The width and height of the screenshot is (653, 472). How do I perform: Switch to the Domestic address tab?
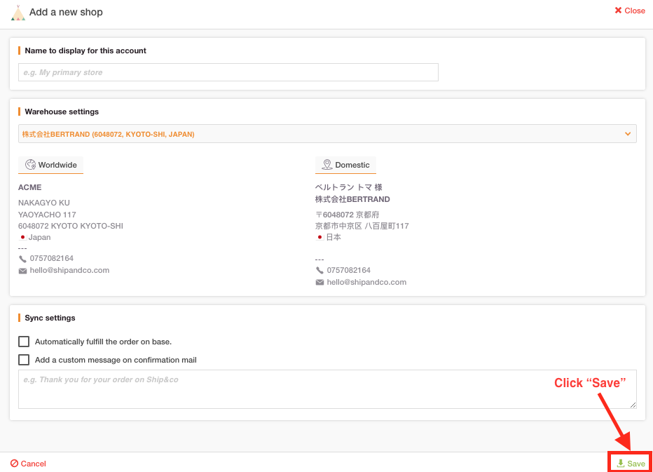point(345,165)
